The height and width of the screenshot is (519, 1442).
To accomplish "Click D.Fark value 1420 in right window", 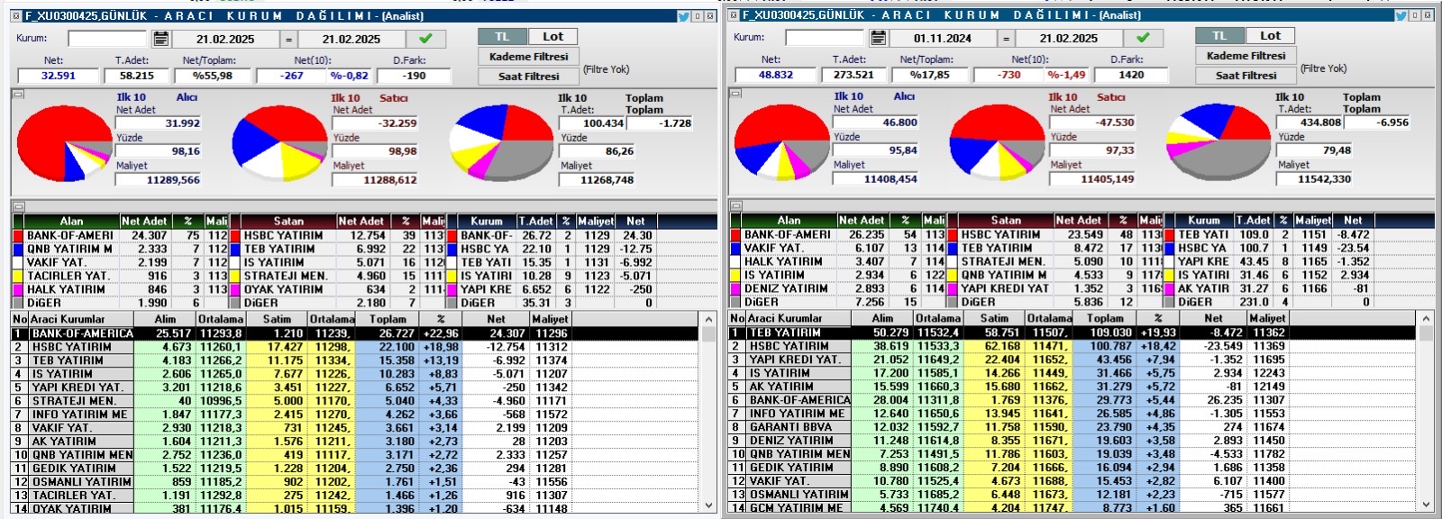I will coord(1131,75).
